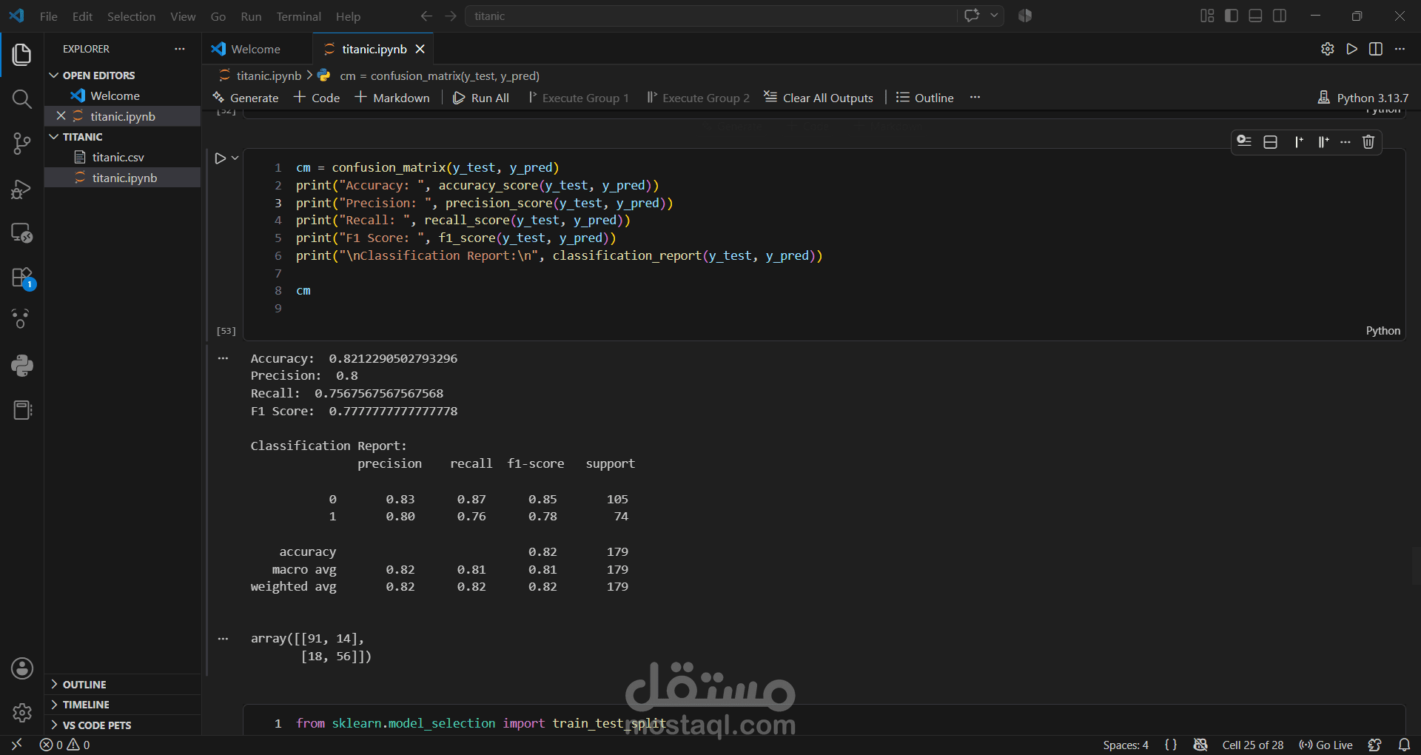Go back in navigation history
The height and width of the screenshot is (755, 1421).
pyautogui.click(x=426, y=16)
